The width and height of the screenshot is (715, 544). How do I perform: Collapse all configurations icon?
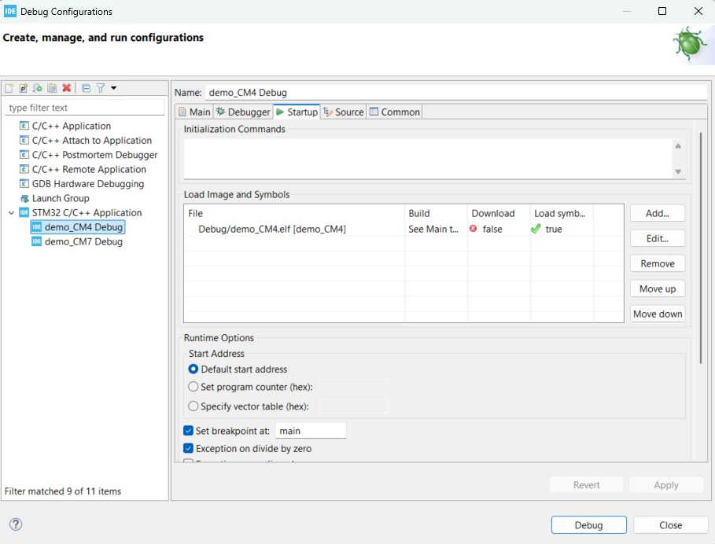[86, 88]
